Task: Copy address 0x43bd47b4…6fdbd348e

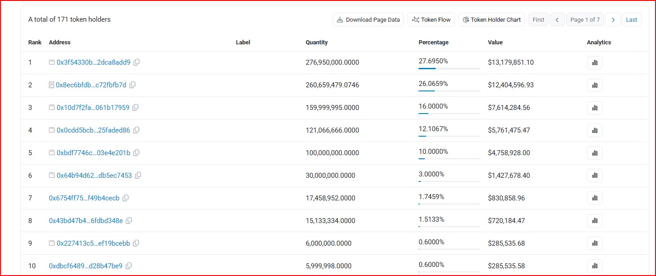Action: pyautogui.click(x=129, y=221)
